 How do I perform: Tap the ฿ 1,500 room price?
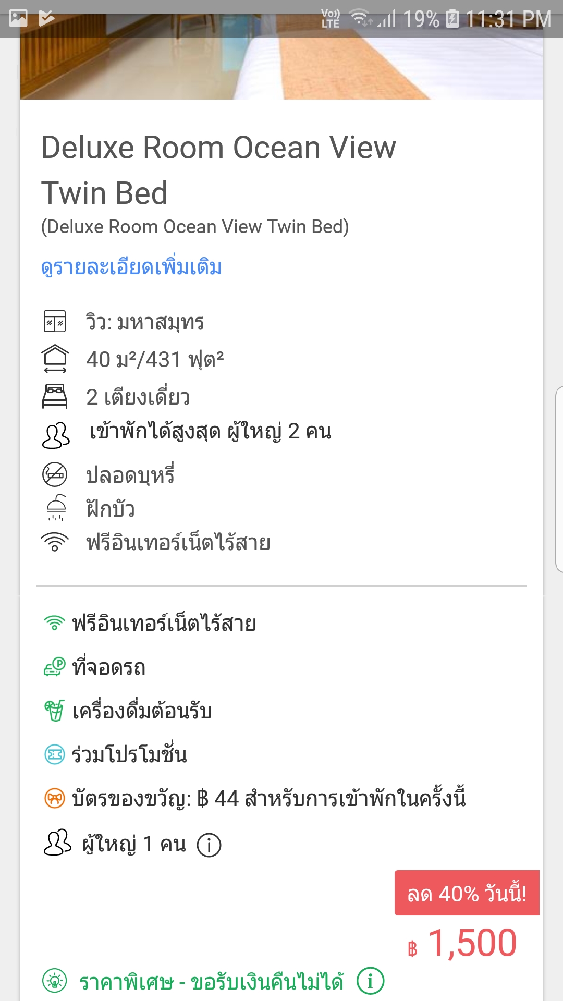(462, 943)
